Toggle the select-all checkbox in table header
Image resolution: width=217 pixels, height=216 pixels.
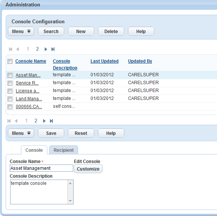coord(10,61)
